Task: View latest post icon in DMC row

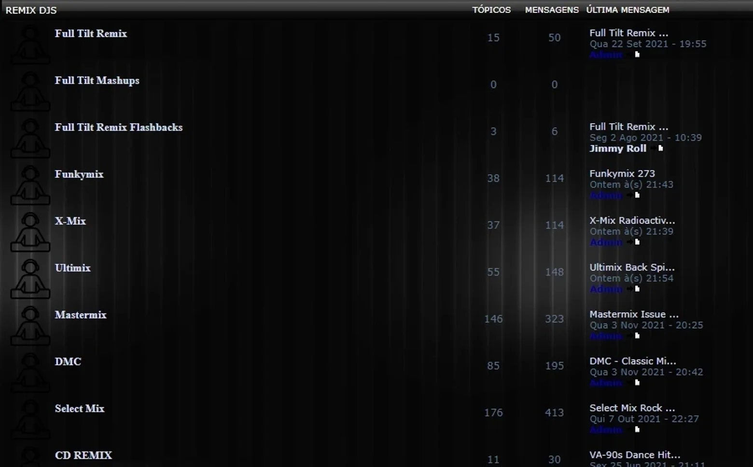Action: click(x=634, y=382)
